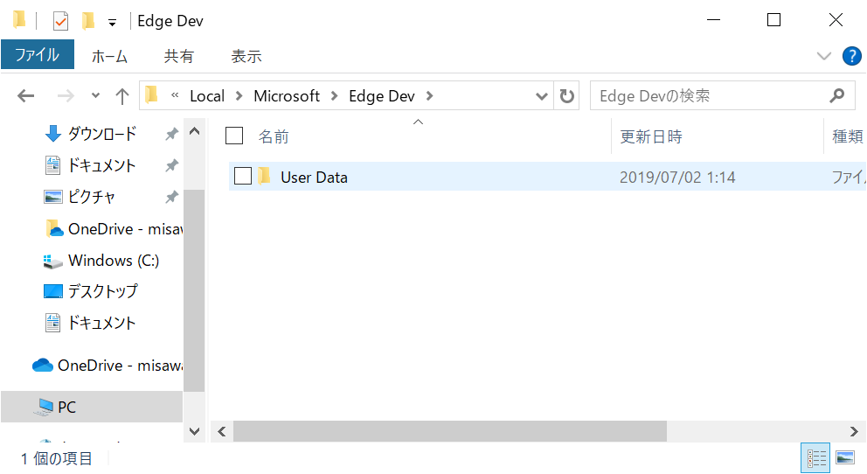Click the Help question mark icon

[851, 56]
